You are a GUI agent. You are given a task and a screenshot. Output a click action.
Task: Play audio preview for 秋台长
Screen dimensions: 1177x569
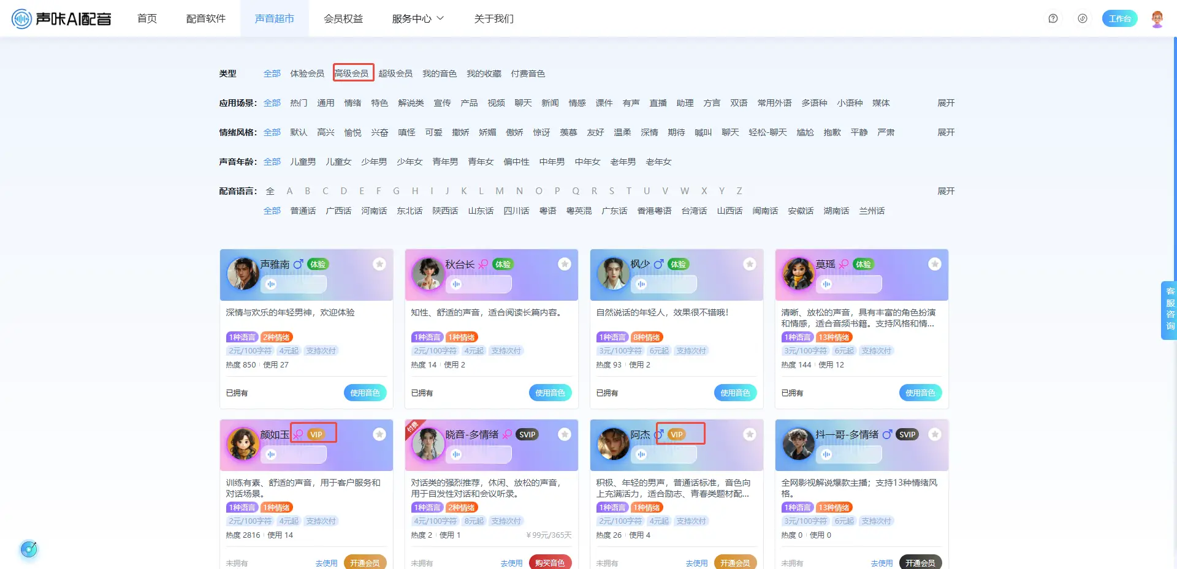click(457, 284)
